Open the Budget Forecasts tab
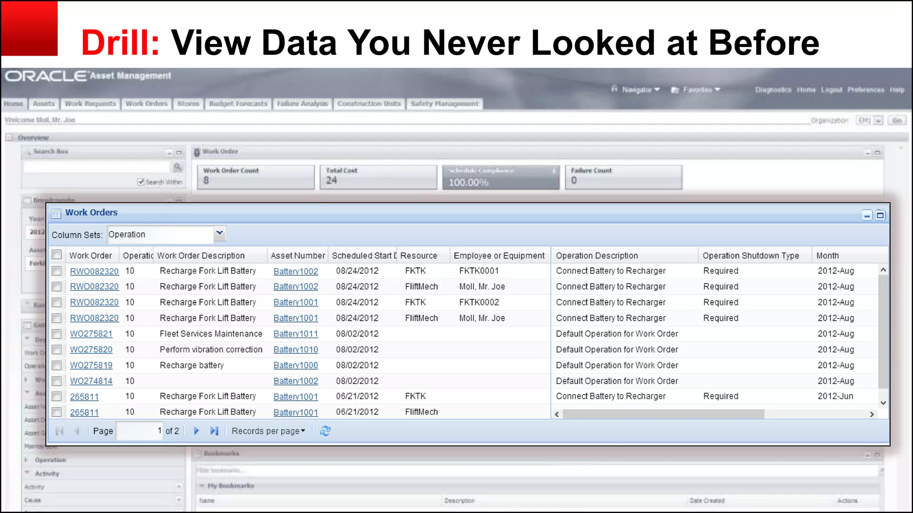913x513 pixels. point(238,103)
